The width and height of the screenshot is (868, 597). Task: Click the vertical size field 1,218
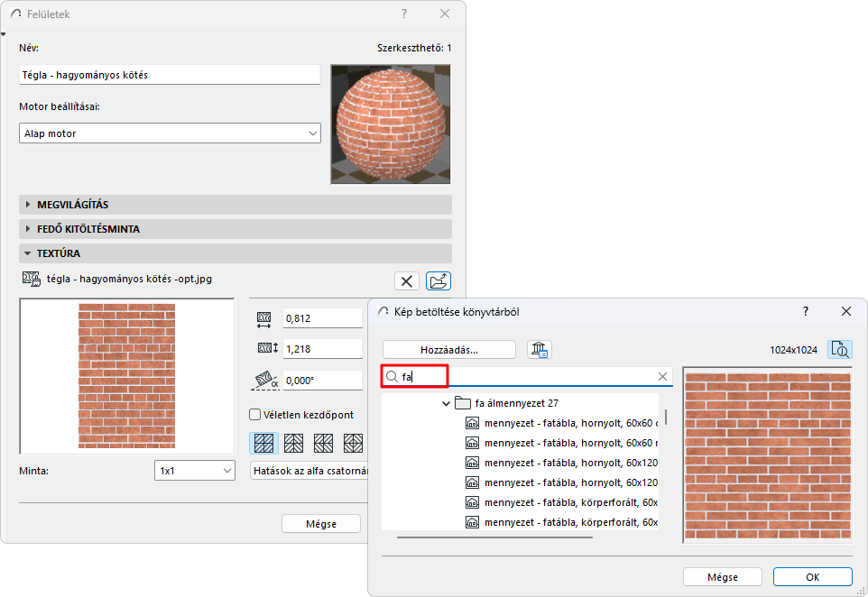point(323,349)
